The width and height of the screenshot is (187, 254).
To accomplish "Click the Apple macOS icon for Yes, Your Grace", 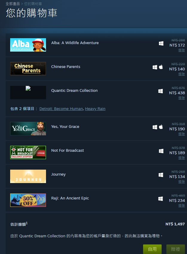I will pyautogui.click(x=161, y=127).
